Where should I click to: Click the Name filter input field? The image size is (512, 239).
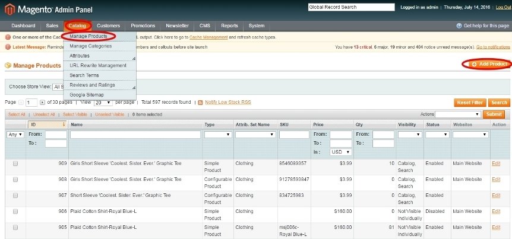(135, 135)
